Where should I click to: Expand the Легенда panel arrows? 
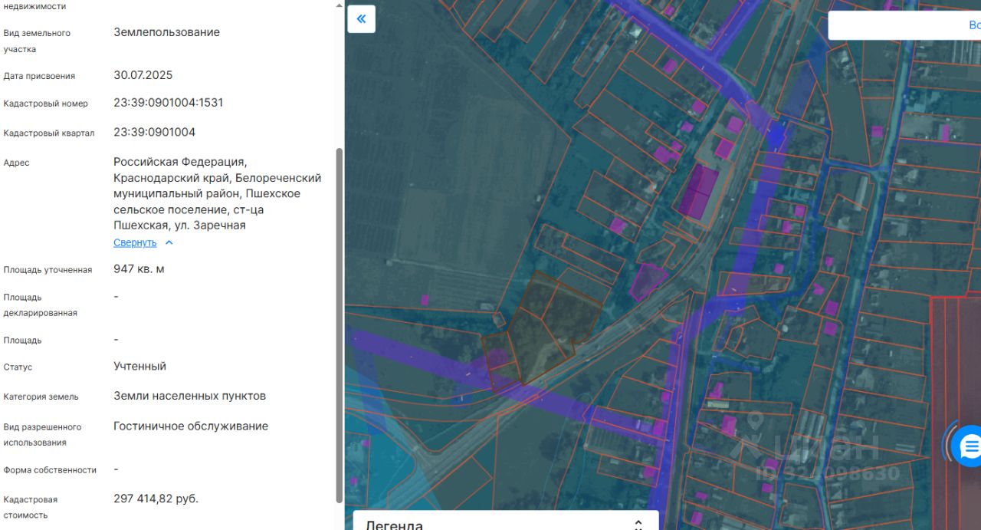(638, 525)
